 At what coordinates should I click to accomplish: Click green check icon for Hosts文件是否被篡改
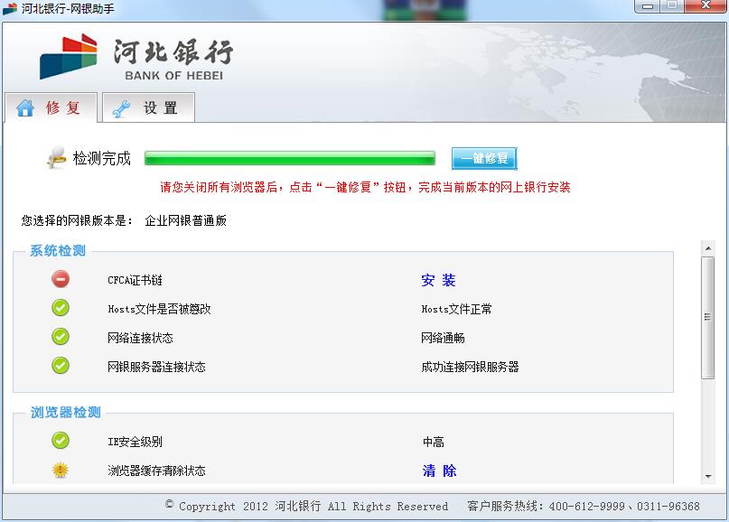(61, 308)
